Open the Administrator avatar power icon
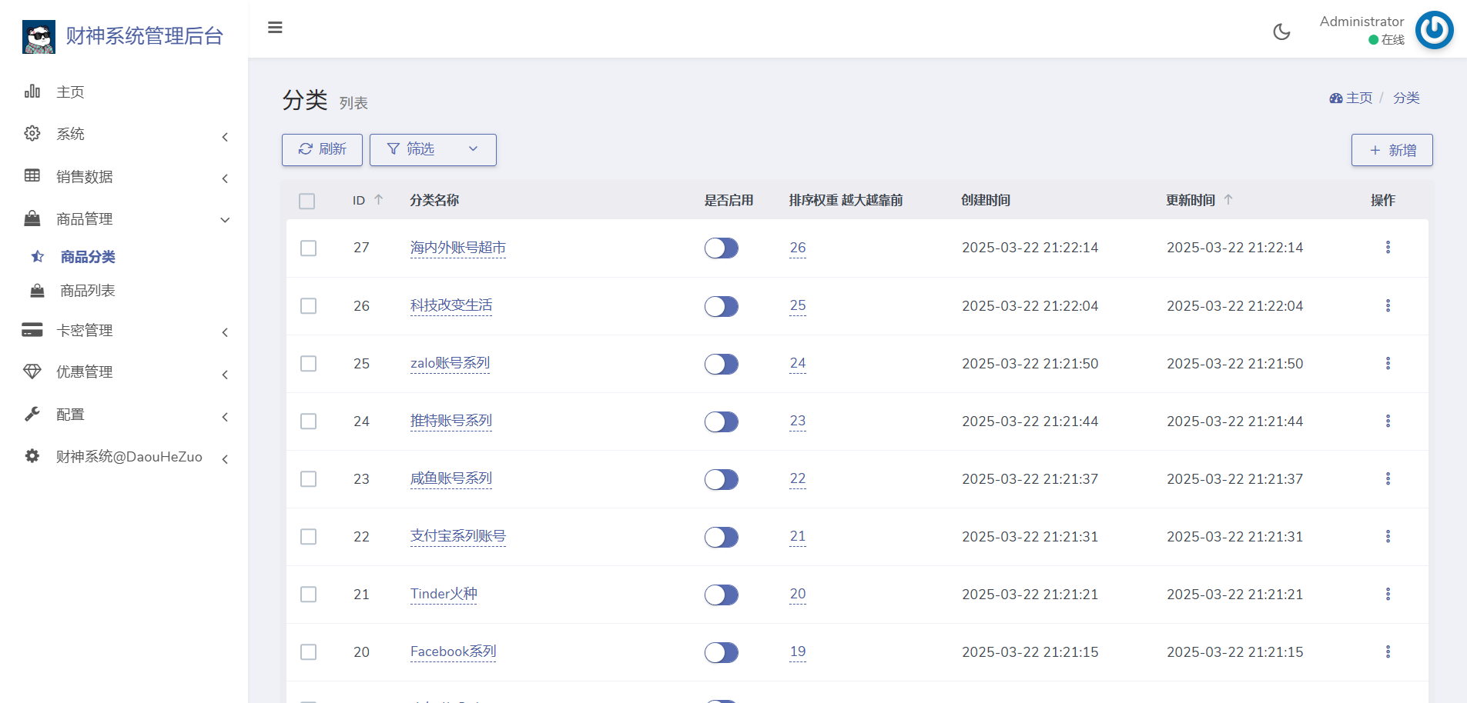 point(1434,31)
